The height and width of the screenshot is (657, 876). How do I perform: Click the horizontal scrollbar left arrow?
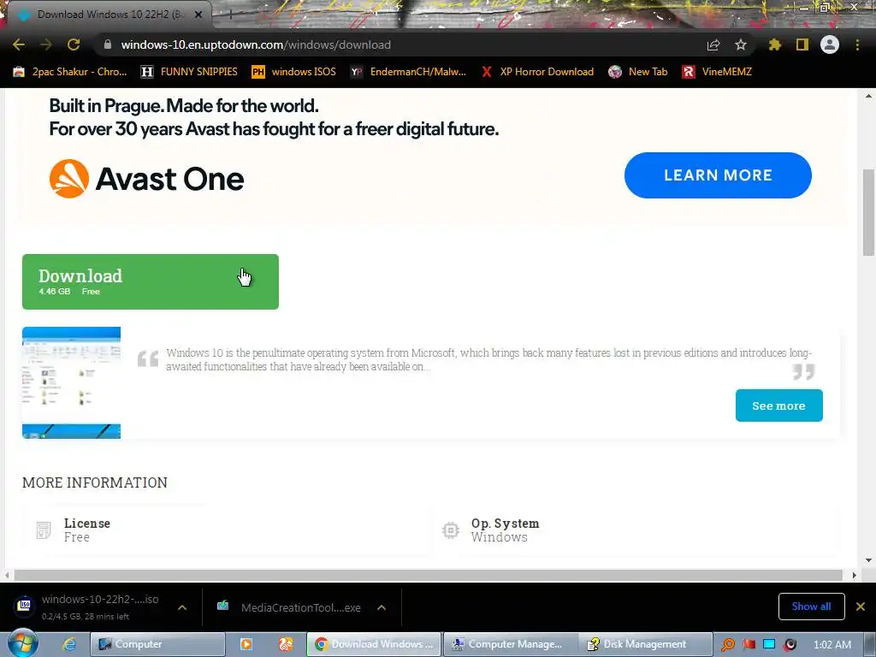pos(7,575)
